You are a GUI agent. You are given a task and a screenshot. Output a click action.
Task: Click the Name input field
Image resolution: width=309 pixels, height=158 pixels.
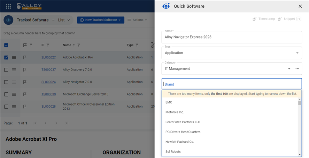point(232,37)
